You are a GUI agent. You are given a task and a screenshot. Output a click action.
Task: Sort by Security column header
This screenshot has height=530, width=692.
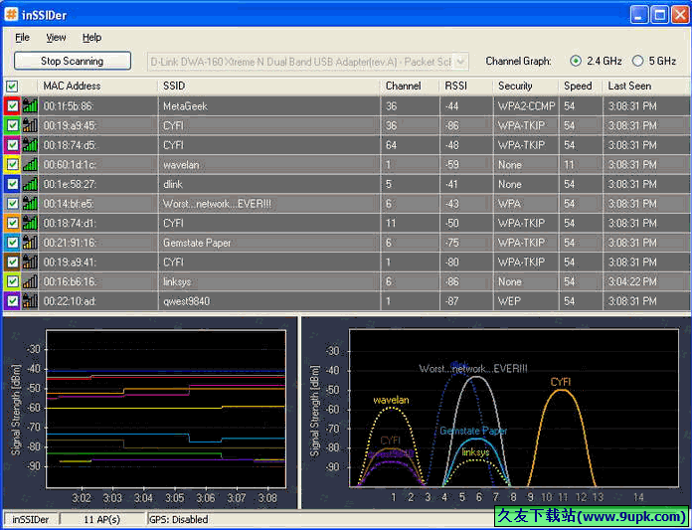[526, 87]
